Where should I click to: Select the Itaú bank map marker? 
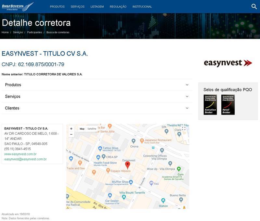pyautogui.click(x=151, y=183)
